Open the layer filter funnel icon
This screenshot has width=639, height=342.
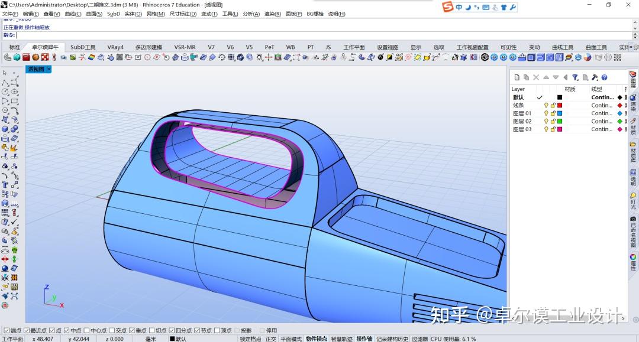(575, 77)
